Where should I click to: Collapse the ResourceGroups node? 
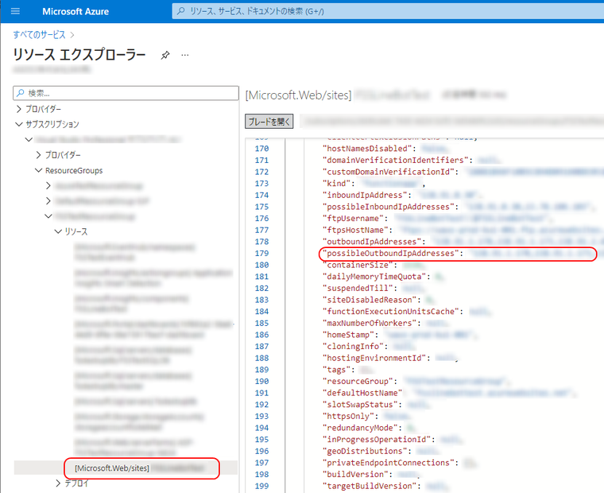(x=38, y=170)
